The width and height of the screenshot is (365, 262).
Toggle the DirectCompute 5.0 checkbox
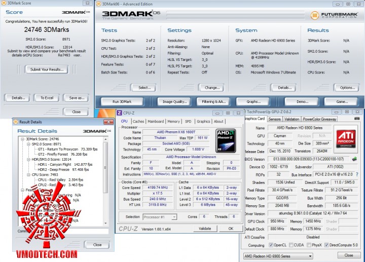pyautogui.click(x=326, y=245)
